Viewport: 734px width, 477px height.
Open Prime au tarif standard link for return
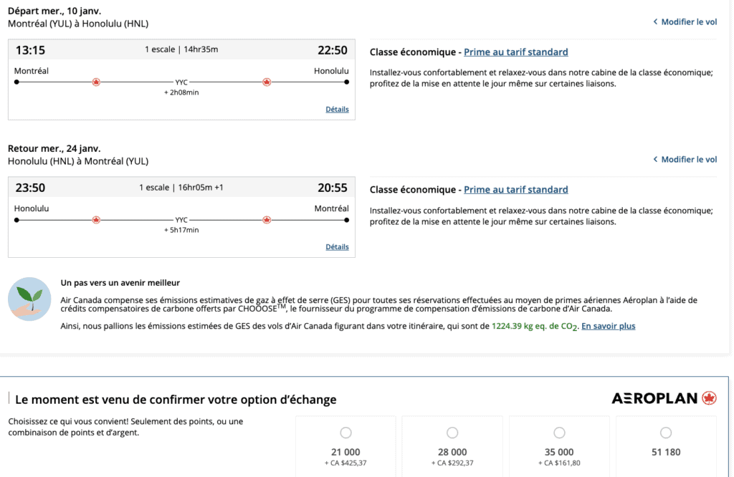point(515,190)
